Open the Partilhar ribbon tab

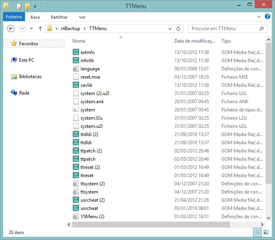click(x=59, y=17)
